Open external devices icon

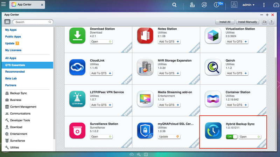click(x=204, y=5)
